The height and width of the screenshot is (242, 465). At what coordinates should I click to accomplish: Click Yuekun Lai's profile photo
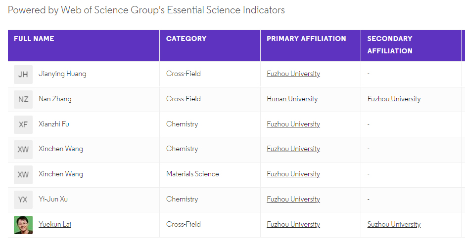click(x=23, y=225)
